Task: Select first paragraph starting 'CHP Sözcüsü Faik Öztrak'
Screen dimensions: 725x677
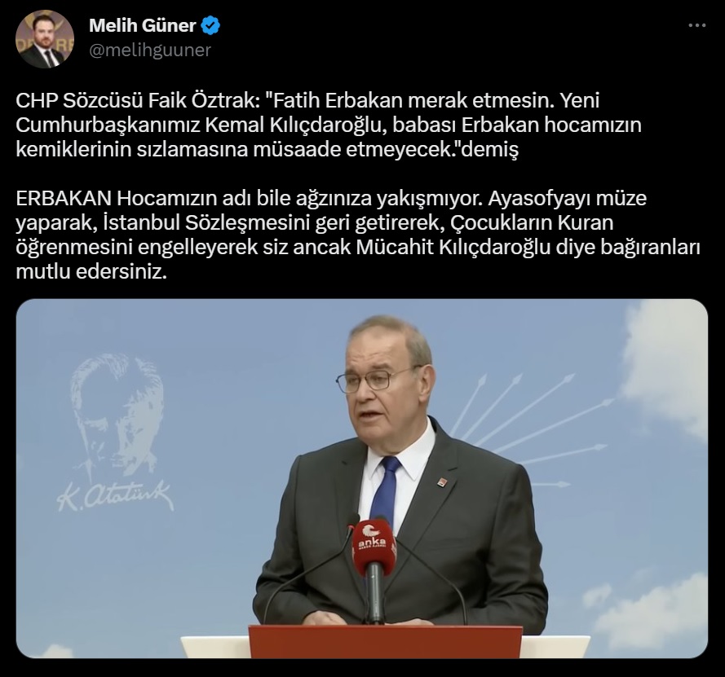Action: tap(329, 125)
